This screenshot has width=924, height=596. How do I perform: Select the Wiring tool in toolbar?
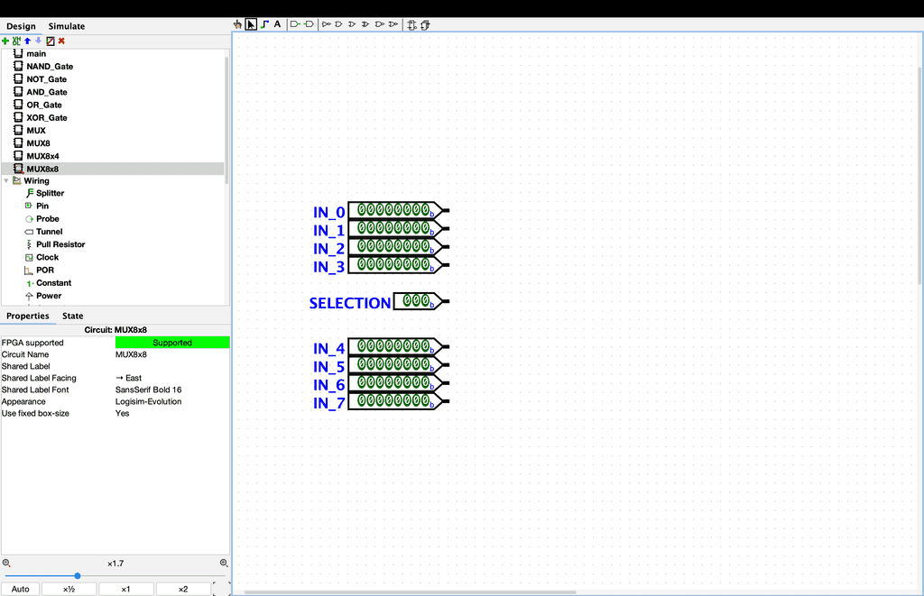264,24
